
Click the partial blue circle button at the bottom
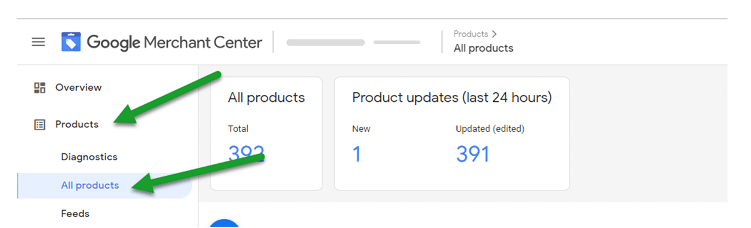coord(224,223)
